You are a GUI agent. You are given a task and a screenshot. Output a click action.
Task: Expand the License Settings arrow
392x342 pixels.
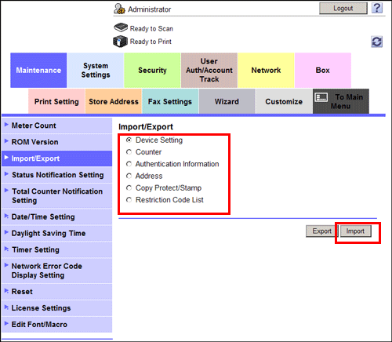6,307
